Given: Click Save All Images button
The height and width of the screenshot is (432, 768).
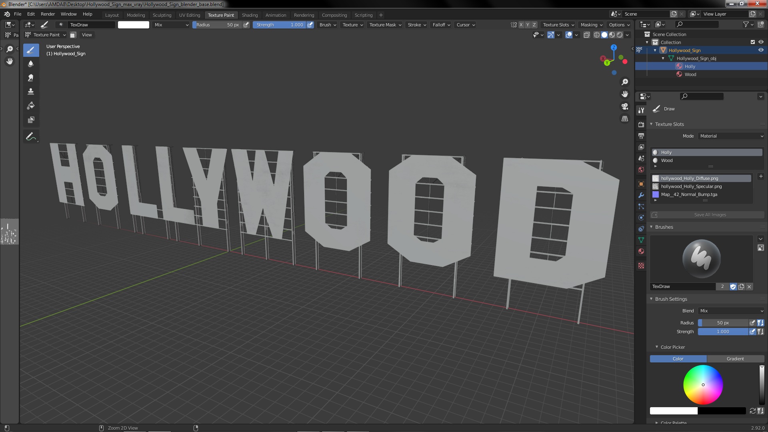Looking at the screenshot, I should 707,215.
